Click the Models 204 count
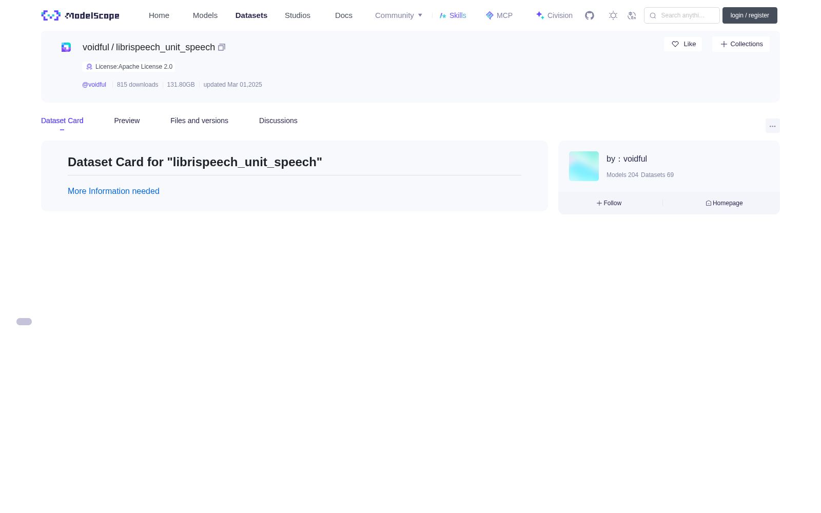The image size is (821, 513). point(622,175)
